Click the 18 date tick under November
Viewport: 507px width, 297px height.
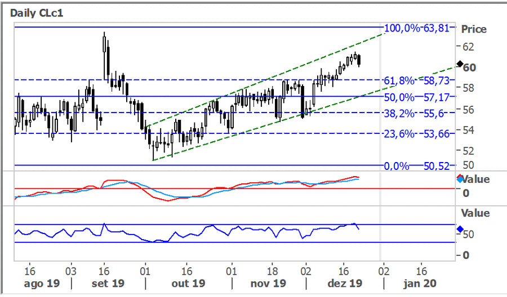tap(272, 271)
